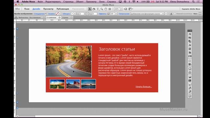
Task: Click the Place file icon
Action: point(125,9)
